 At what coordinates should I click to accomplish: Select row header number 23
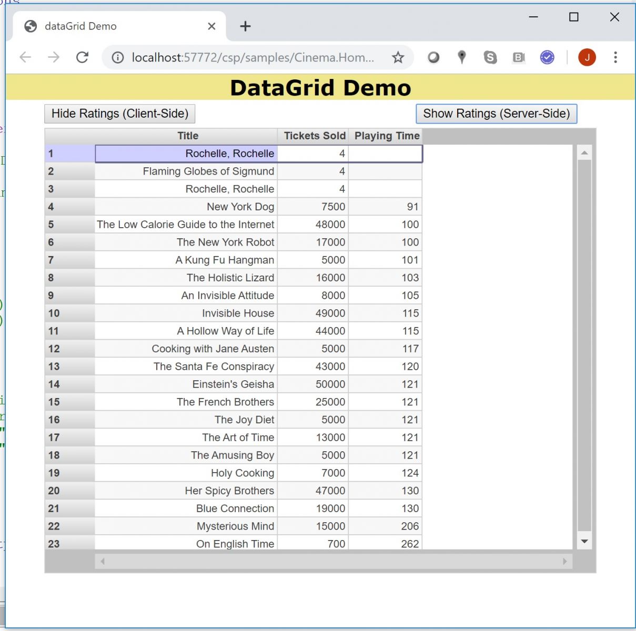tap(70, 543)
